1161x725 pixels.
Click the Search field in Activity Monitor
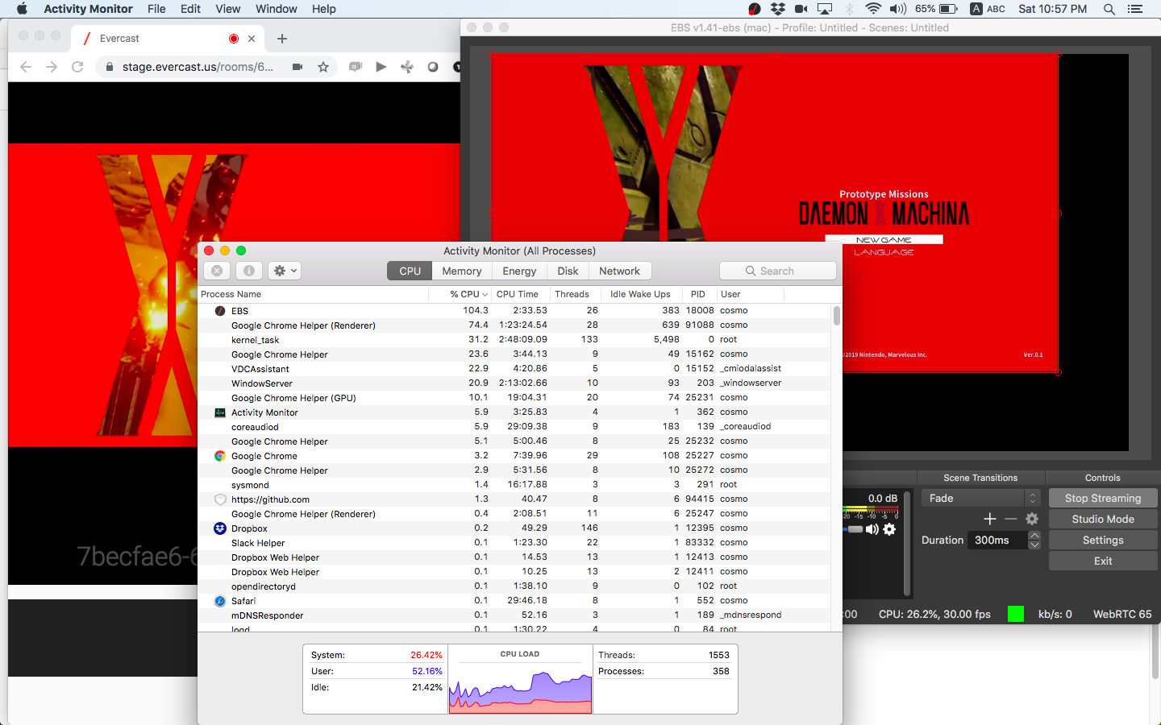(x=777, y=271)
